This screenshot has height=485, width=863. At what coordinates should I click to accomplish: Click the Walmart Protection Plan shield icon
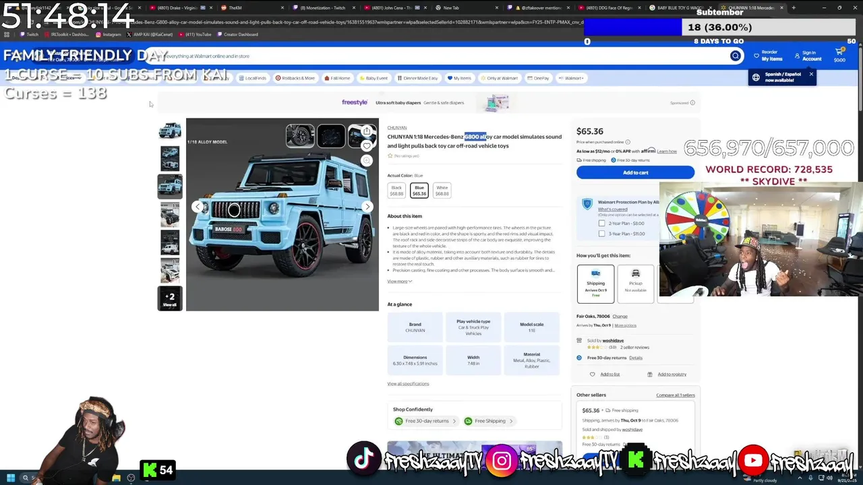coord(587,204)
